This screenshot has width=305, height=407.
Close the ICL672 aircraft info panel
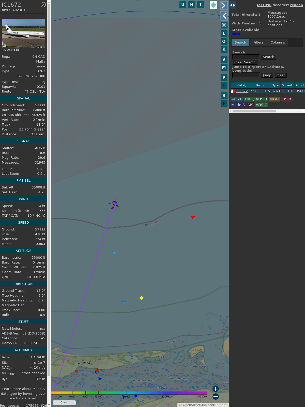pos(43,5)
